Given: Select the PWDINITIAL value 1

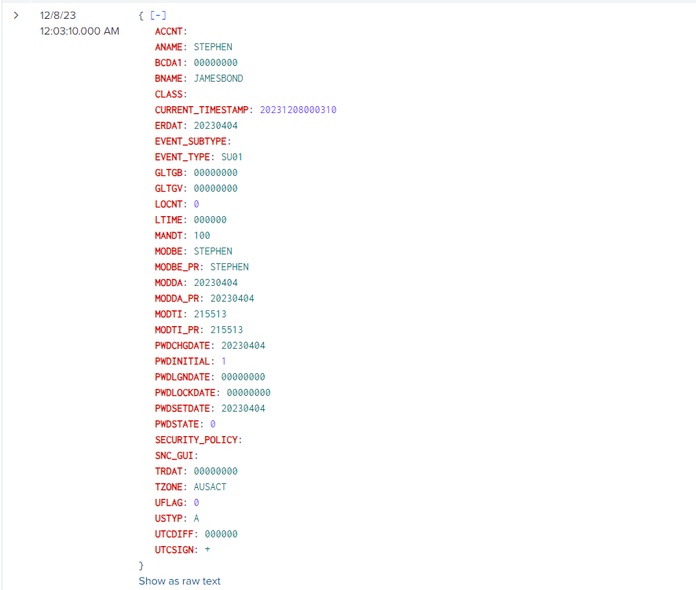Looking at the screenshot, I should [224, 361].
